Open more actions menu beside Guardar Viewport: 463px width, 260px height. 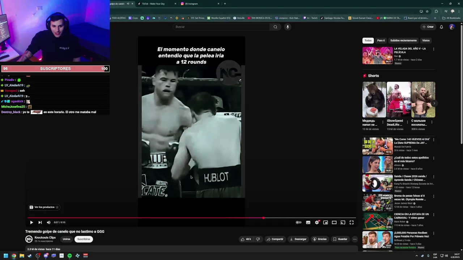point(355,239)
